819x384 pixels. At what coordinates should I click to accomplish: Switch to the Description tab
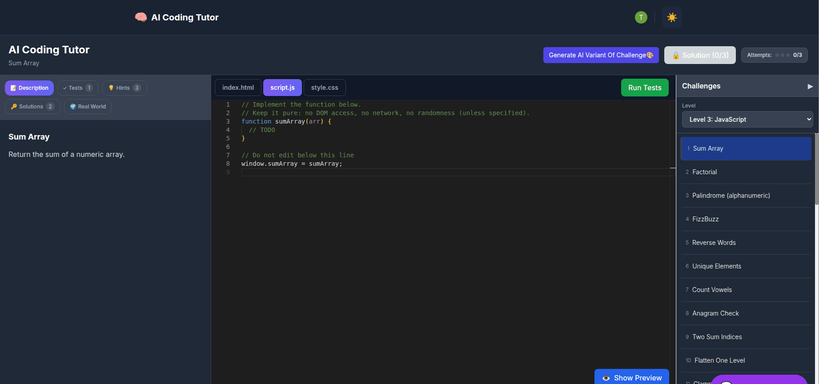pos(29,88)
